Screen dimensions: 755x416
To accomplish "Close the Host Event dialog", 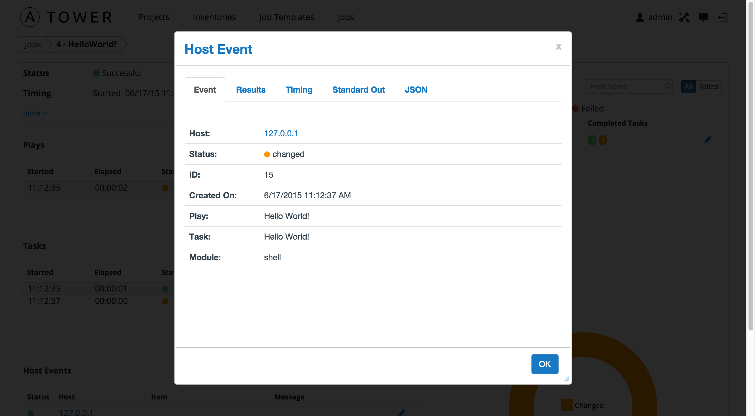I will tap(559, 47).
